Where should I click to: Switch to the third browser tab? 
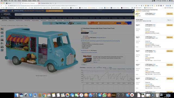tap(46, 3)
